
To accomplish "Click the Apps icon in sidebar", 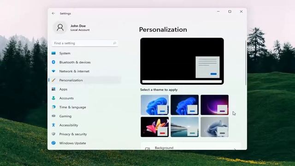I will pyautogui.click(x=53, y=89).
